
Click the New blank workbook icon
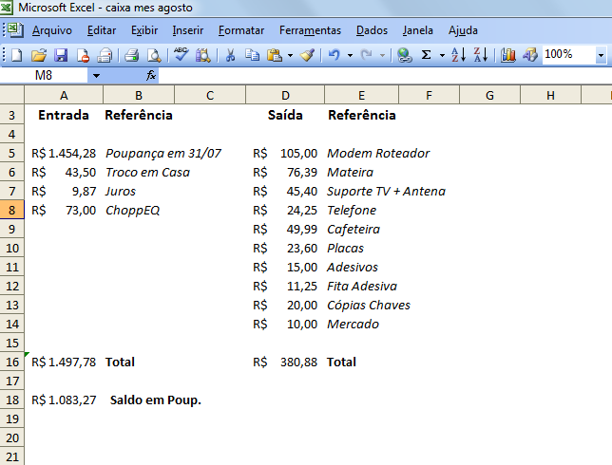pyautogui.click(x=16, y=55)
